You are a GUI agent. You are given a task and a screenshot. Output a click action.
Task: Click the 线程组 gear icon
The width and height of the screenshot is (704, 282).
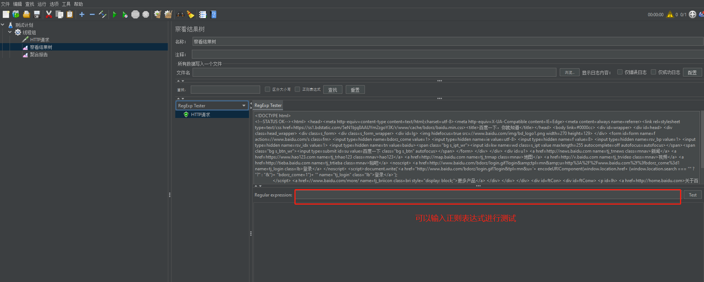pyautogui.click(x=18, y=32)
